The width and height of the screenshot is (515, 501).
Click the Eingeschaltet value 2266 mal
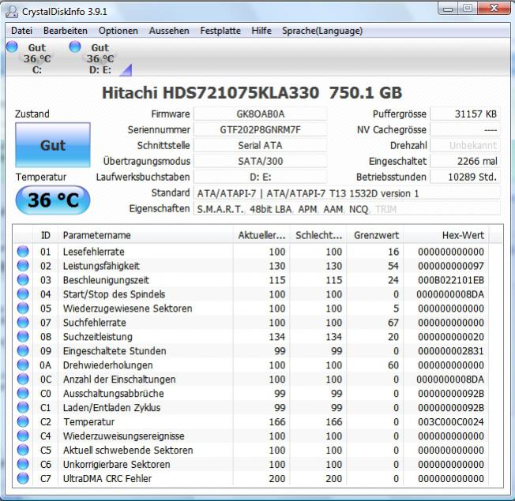click(465, 161)
